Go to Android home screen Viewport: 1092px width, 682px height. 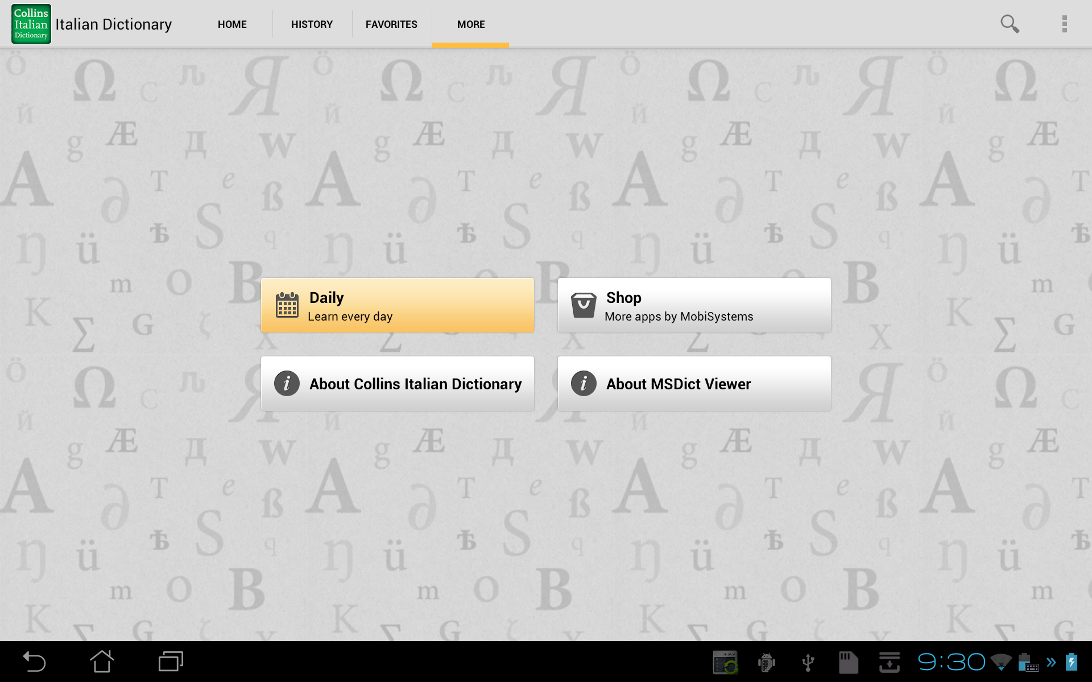tap(102, 662)
